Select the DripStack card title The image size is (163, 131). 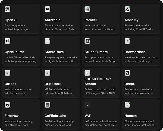point(53,84)
